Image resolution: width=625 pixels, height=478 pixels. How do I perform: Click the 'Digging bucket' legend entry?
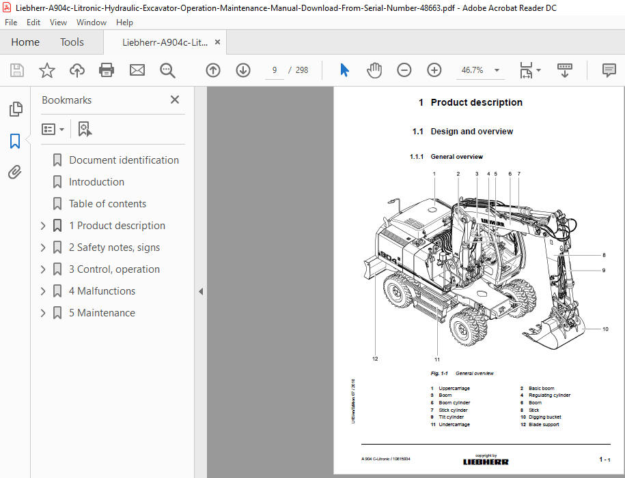[544, 417]
